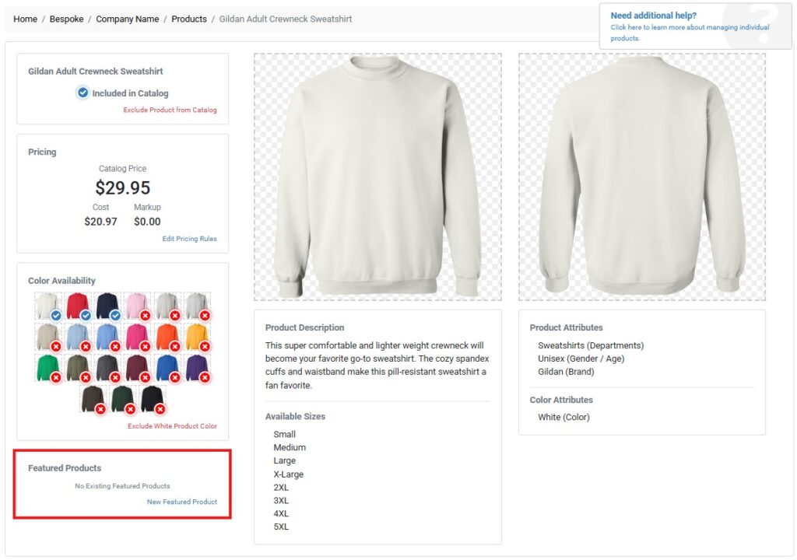The height and width of the screenshot is (560, 797).
Task: Navigate to Company Name breadcrumb
Action: pyautogui.click(x=128, y=19)
